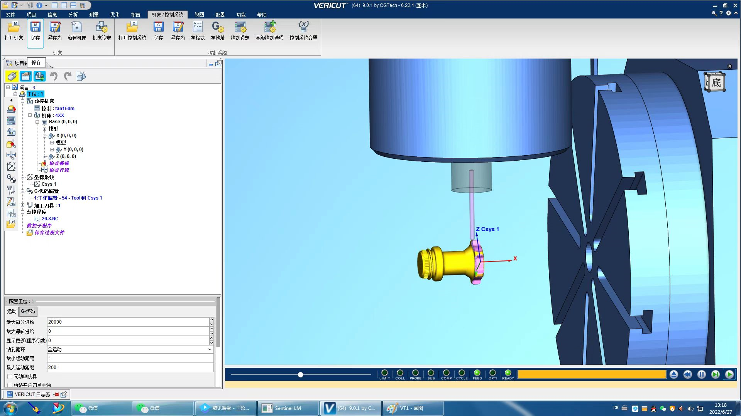Switch to the G-代码 tab
Viewport: 741px width, 416px height.
pos(28,311)
